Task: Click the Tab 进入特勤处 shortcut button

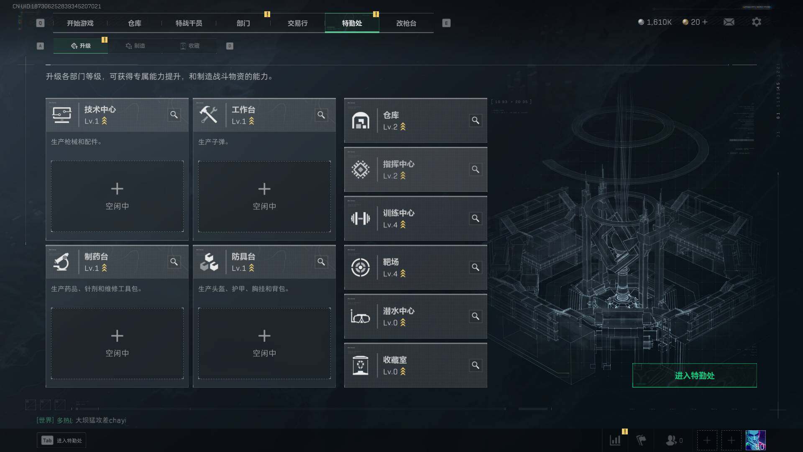Action: pos(61,440)
